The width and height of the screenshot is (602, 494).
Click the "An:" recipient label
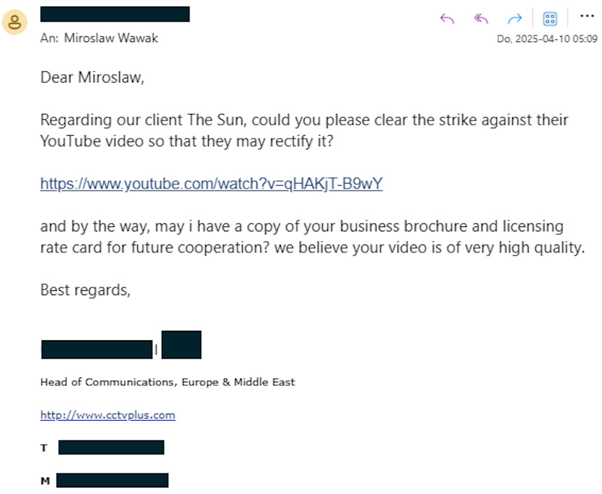49,38
